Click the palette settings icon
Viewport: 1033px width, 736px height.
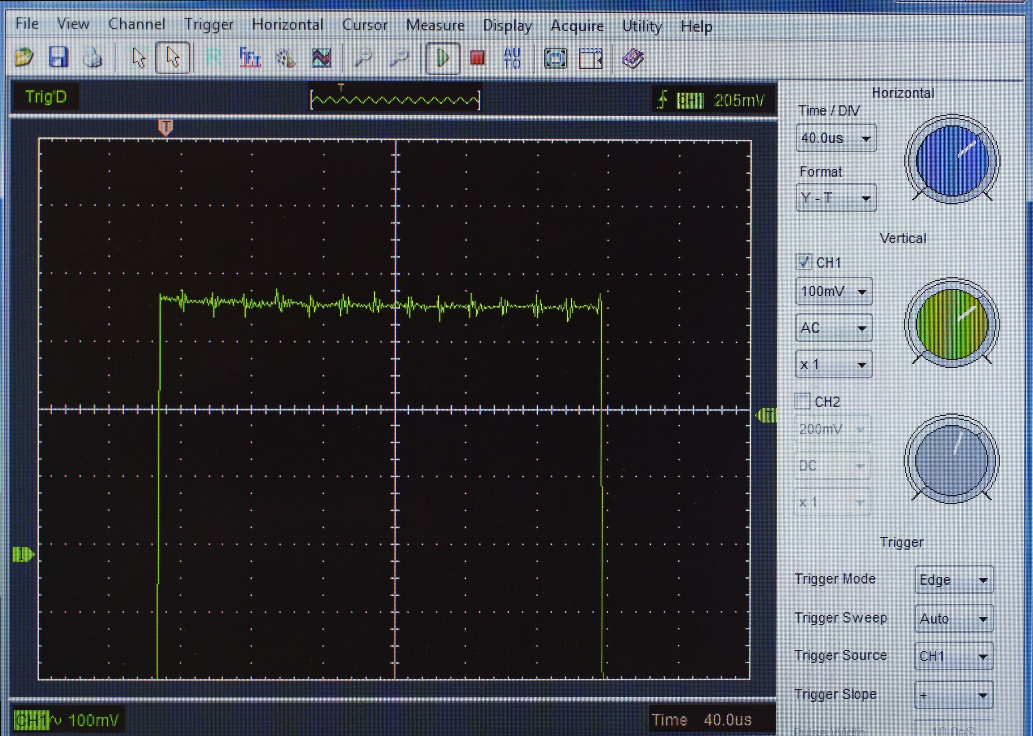pos(286,58)
